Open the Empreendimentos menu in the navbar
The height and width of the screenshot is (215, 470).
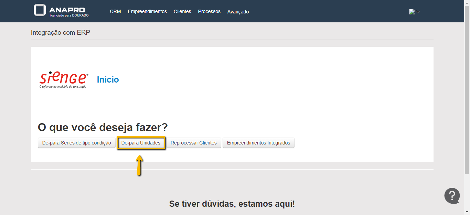click(147, 11)
